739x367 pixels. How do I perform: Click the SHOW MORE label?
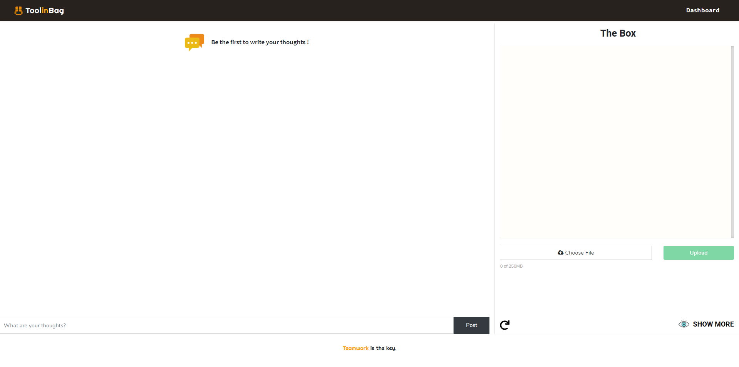(713, 324)
